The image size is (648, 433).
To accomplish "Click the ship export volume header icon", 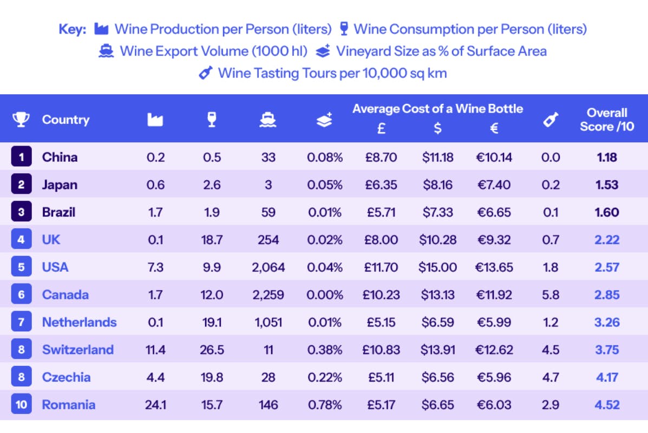I will point(268,120).
